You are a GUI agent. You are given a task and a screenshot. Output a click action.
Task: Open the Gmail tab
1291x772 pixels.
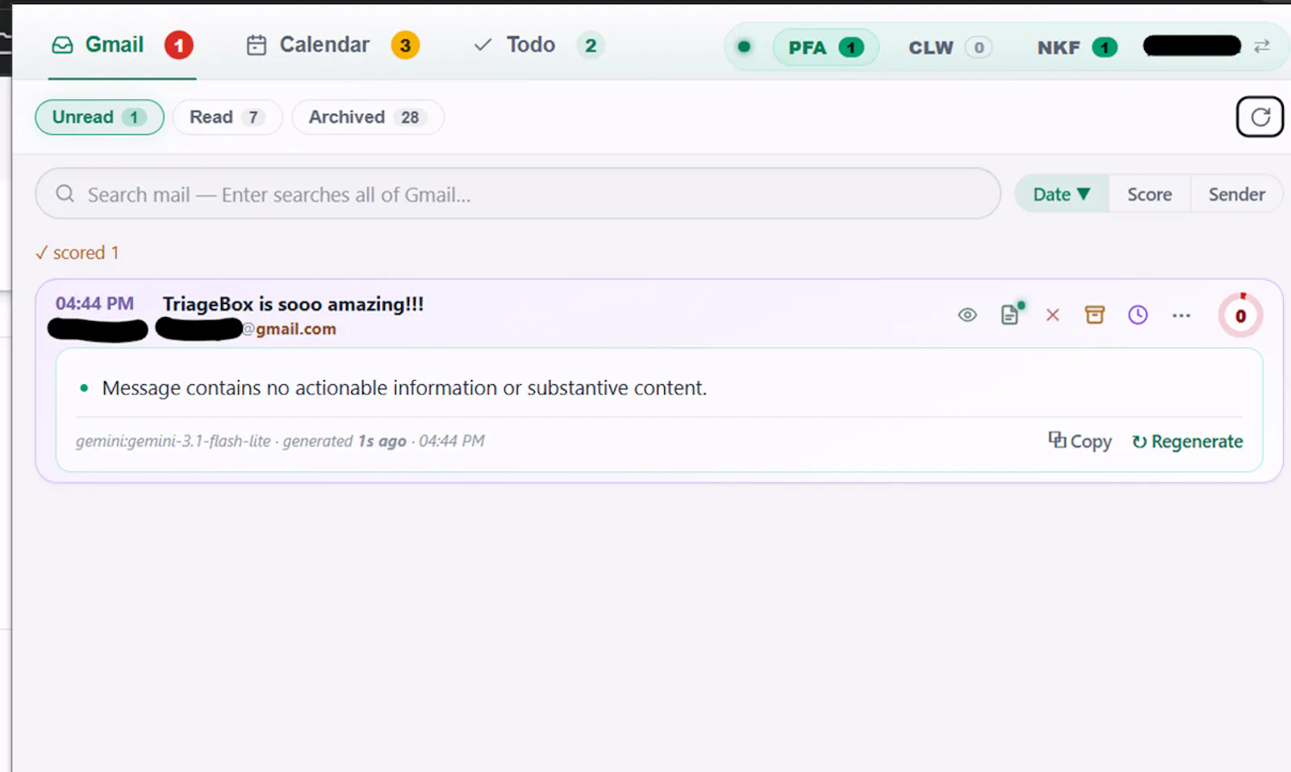(122, 45)
